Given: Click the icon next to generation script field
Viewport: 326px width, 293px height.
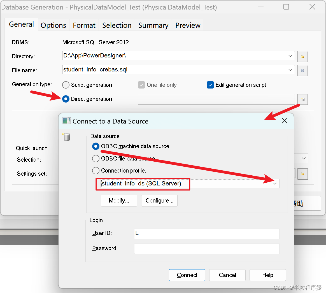Looking at the screenshot, I should [x=303, y=99].
